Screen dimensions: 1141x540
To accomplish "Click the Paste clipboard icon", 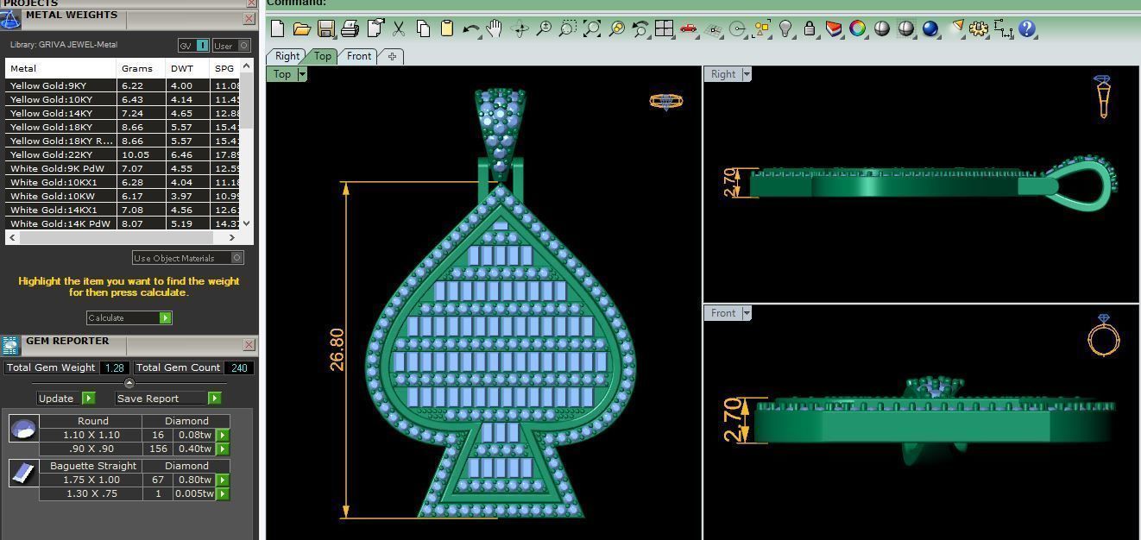I will click(447, 28).
